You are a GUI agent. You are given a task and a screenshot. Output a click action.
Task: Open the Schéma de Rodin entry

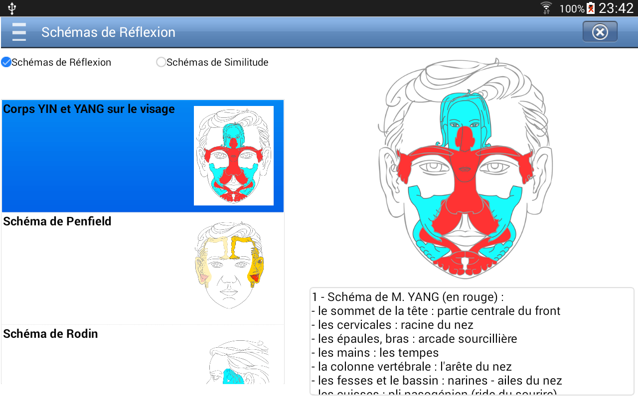point(143,355)
